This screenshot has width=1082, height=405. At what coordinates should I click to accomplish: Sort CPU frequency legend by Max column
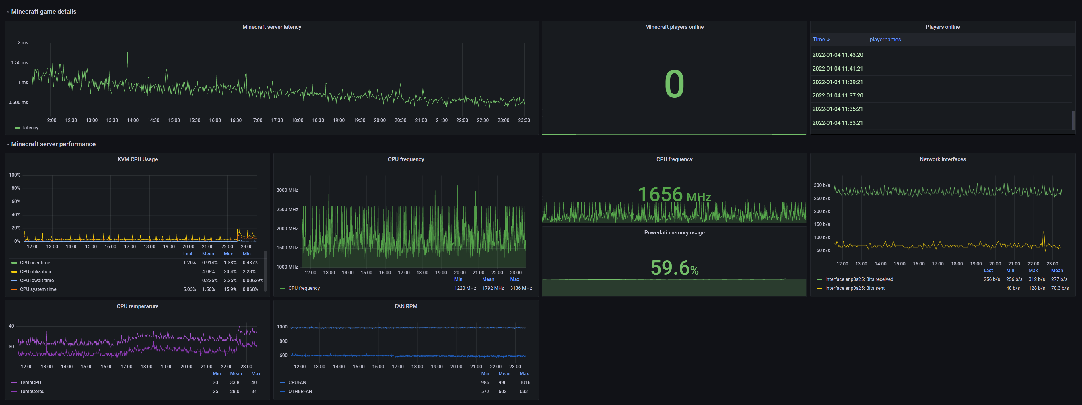(514, 279)
